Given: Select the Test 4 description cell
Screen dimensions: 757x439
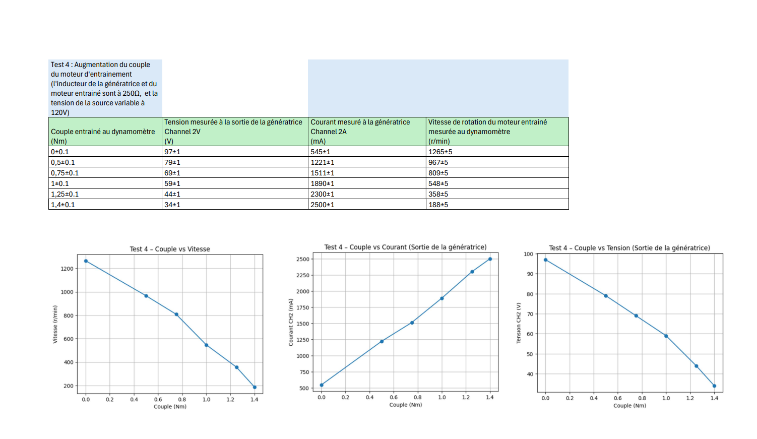Looking at the screenshot, I should click(x=105, y=88).
